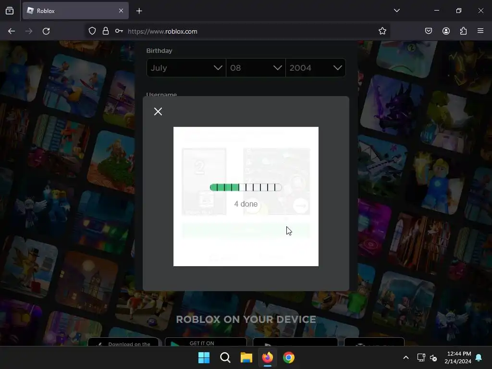Show site security padlock info
The width and height of the screenshot is (492, 369).
pos(105,31)
